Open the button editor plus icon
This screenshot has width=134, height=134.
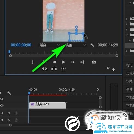(x=113, y=70)
